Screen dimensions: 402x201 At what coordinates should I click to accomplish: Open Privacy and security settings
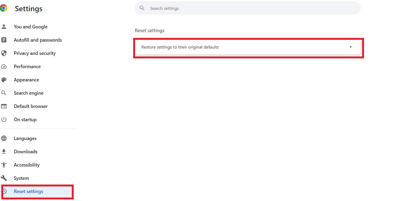pyautogui.click(x=35, y=53)
